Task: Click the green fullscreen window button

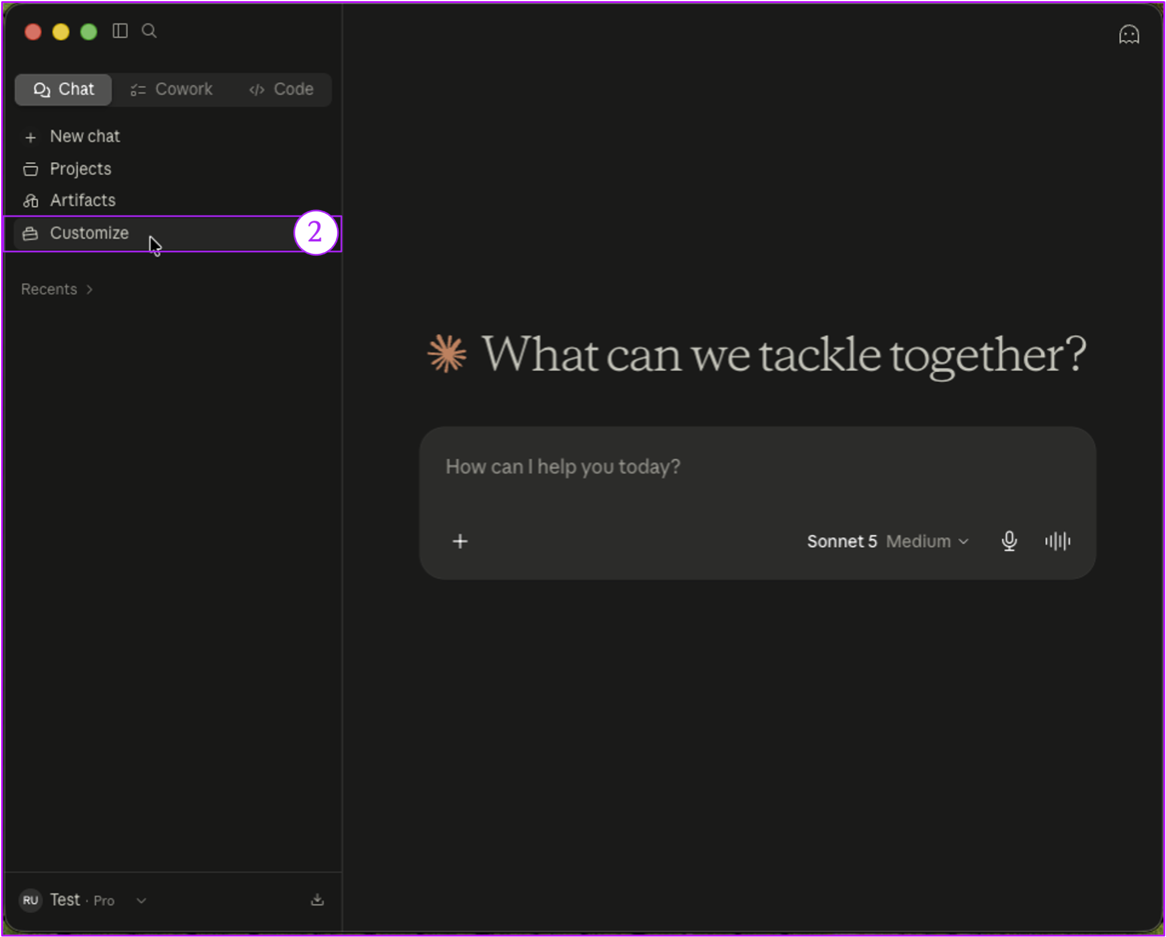Action: coord(89,31)
